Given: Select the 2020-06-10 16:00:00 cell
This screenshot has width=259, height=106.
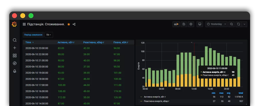Looking at the screenshot, I should [x=37, y=91].
